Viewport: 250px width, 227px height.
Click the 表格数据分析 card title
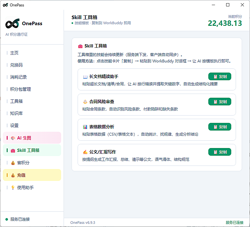[x=102, y=127]
